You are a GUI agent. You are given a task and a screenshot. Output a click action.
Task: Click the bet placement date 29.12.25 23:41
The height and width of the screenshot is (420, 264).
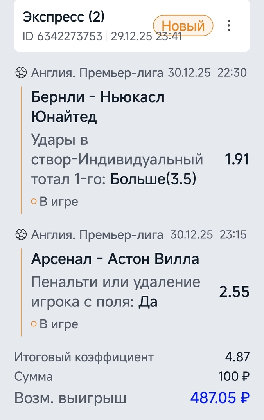pyautogui.click(x=146, y=36)
